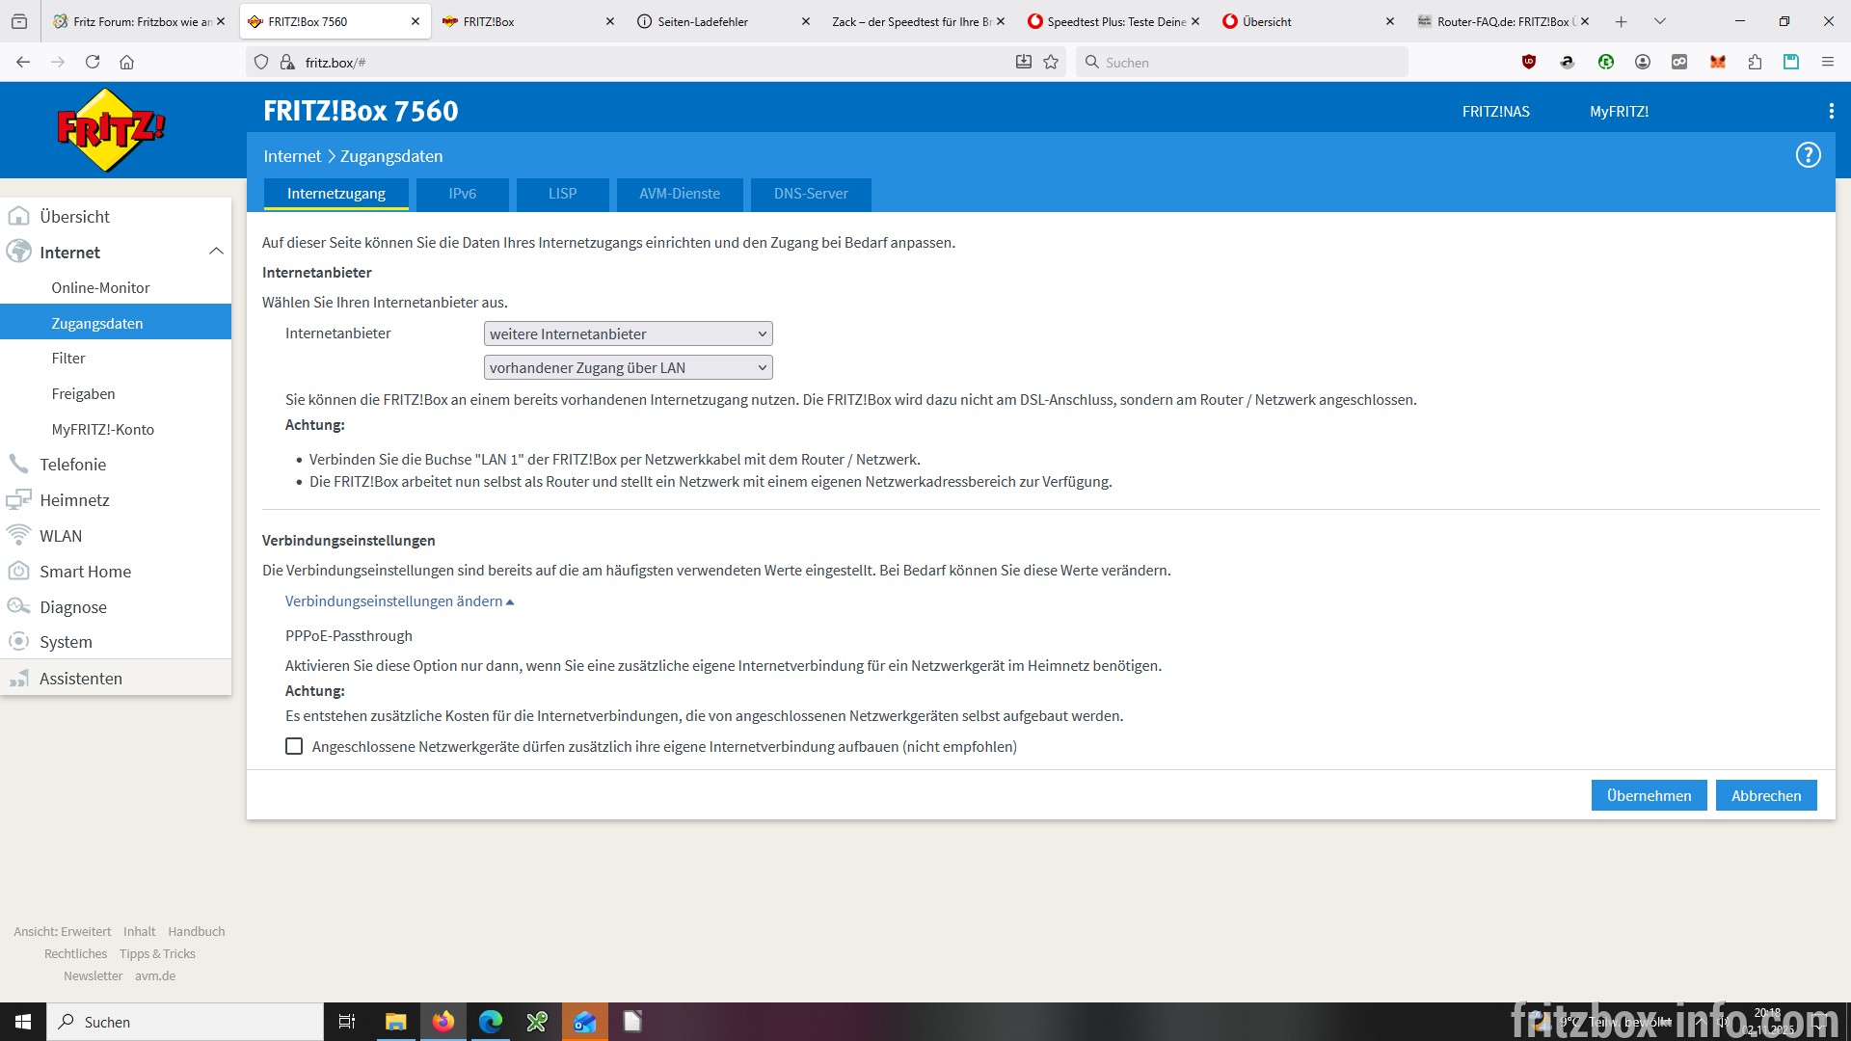This screenshot has width=1851, height=1041.
Task: Open the Amazon extension icon
Action: click(x=1568, y=63)
